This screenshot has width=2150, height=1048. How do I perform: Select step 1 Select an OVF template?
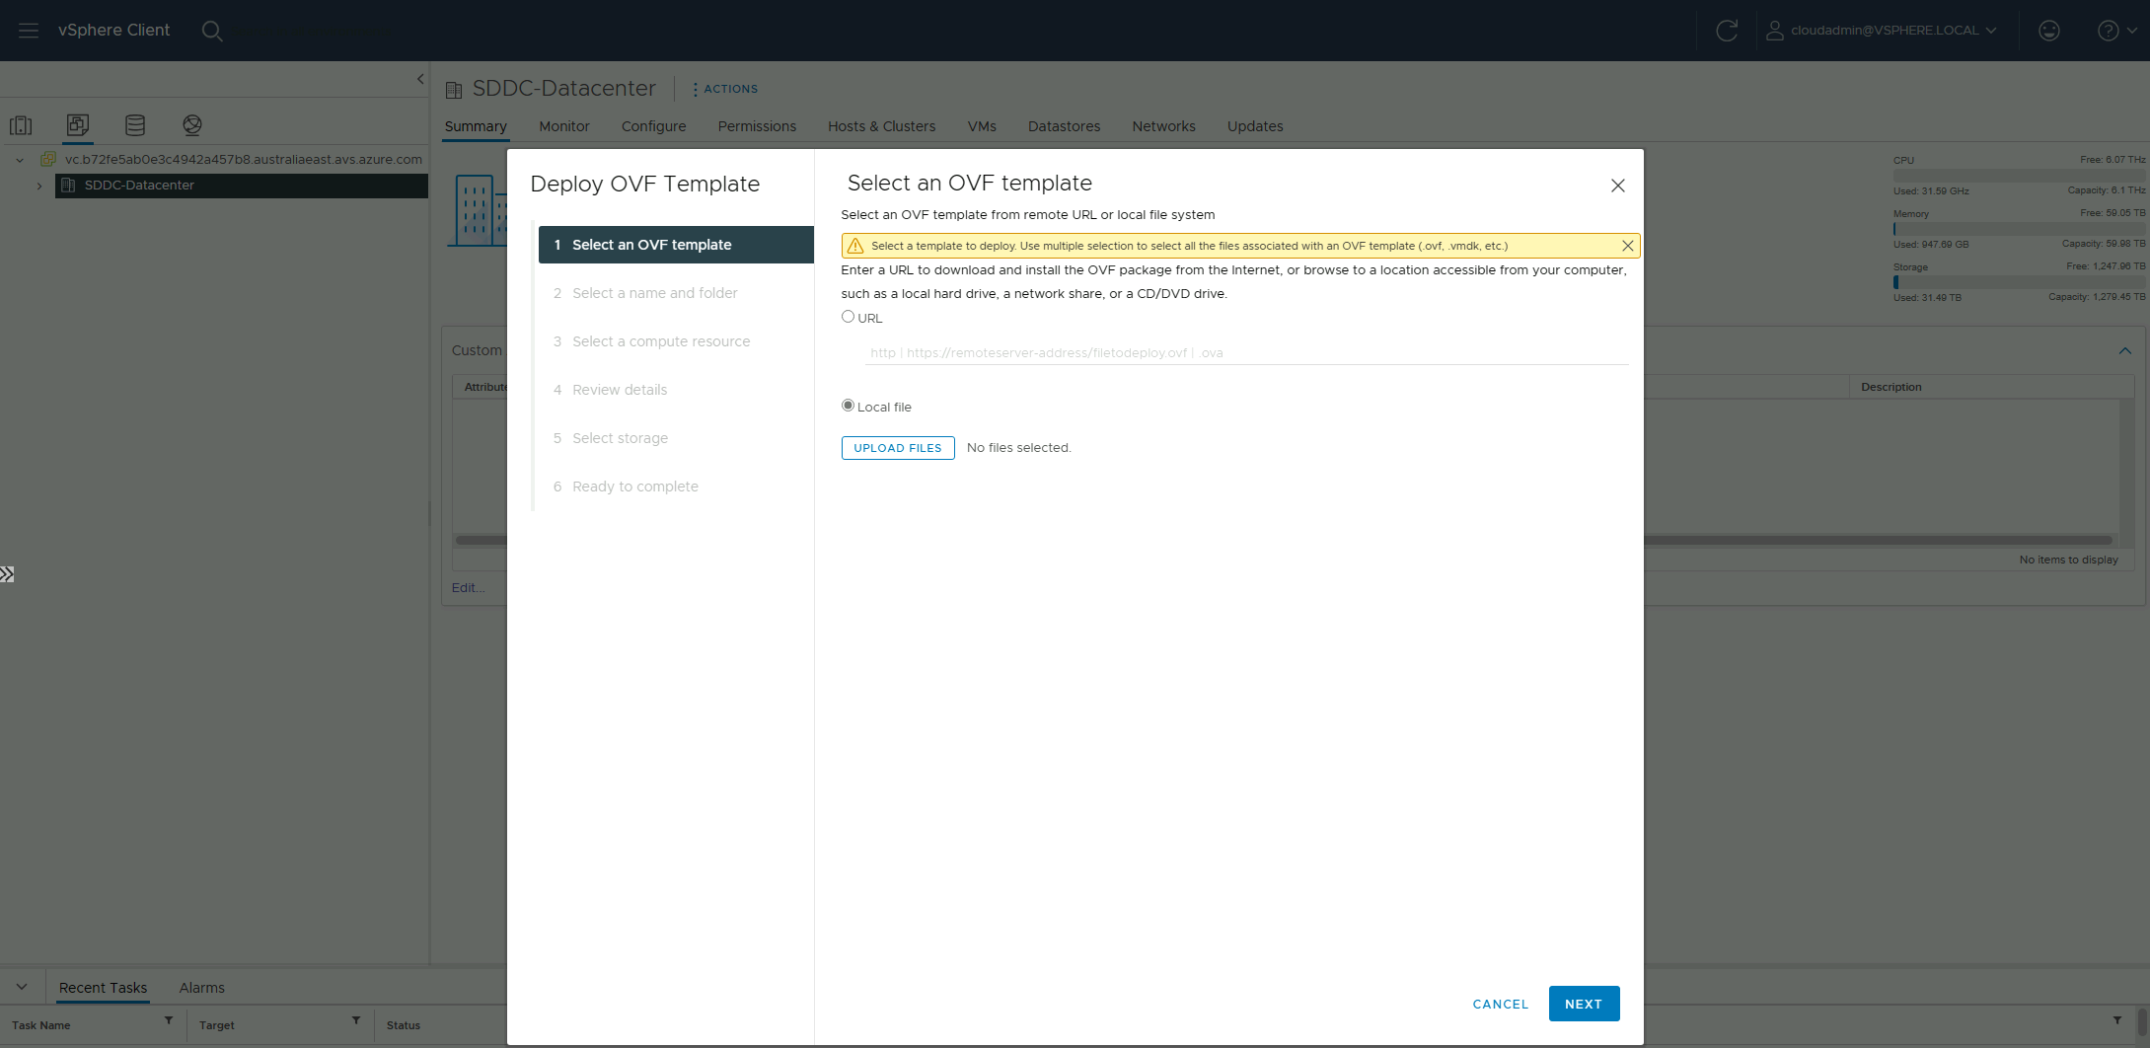pos(676,245)
